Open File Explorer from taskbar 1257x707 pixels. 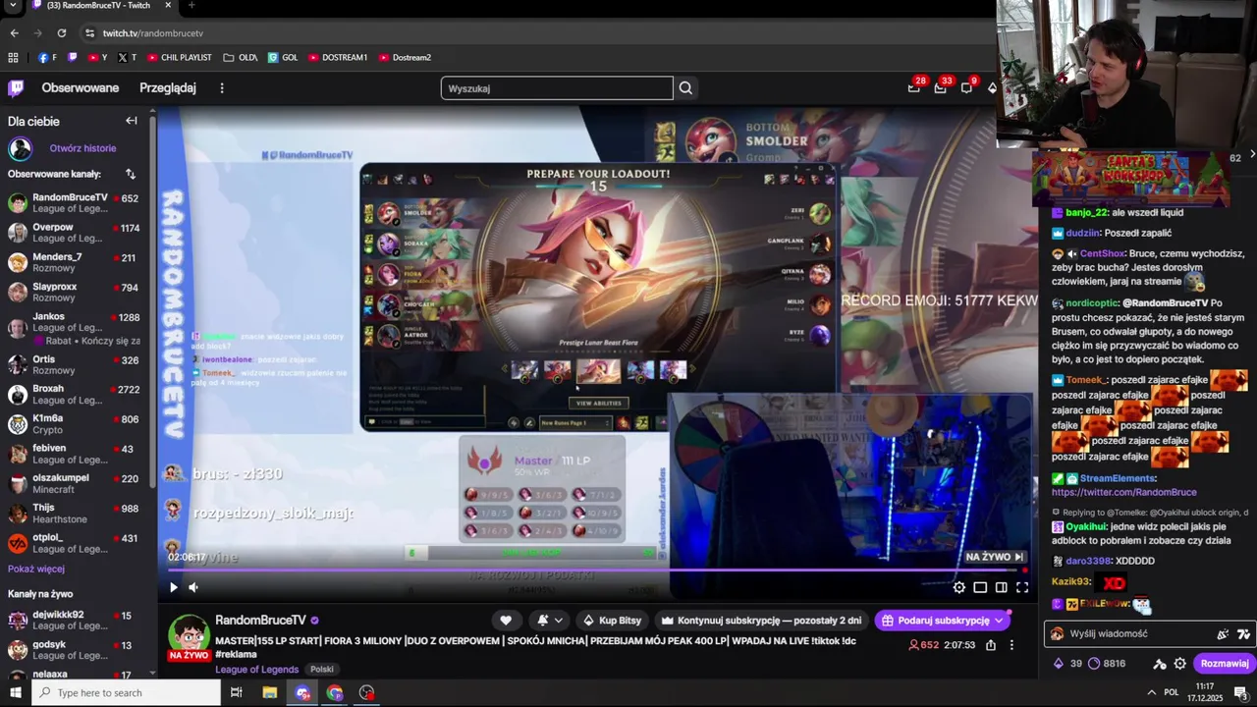[x=270, y=693]
